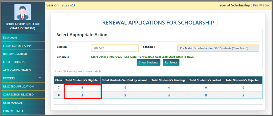The image size is (273, 116).
Task: Click the Scholarship Incharge avatar icon
Action: point(22,12)
